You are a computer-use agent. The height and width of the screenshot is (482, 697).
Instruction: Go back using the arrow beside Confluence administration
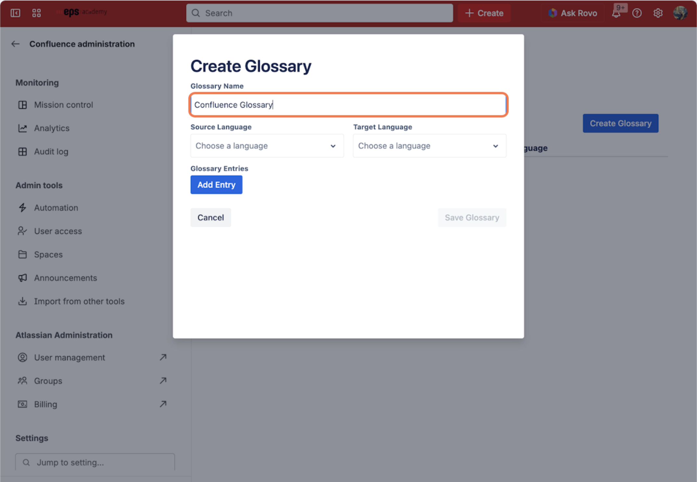[15, 44]
